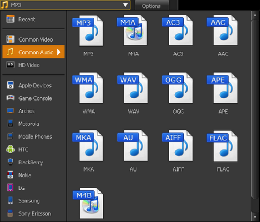Image resolution: width=260 pixels, height=222 pixels.
Task: Select the MP3 format icon
Action: point(88,31)
